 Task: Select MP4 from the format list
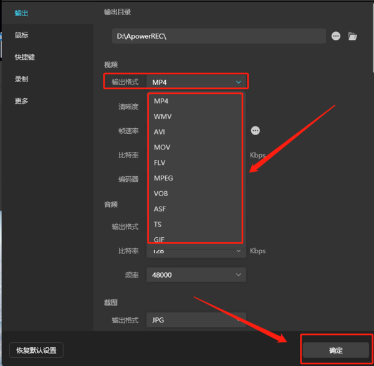[x=161, y=101]
